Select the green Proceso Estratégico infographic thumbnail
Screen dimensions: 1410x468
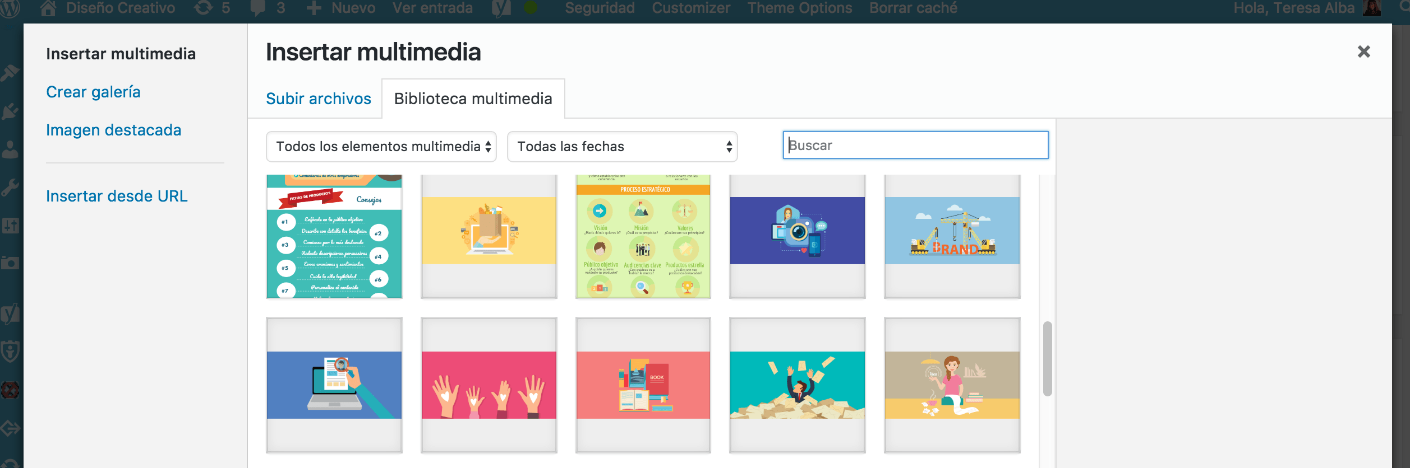pos(643,236)
